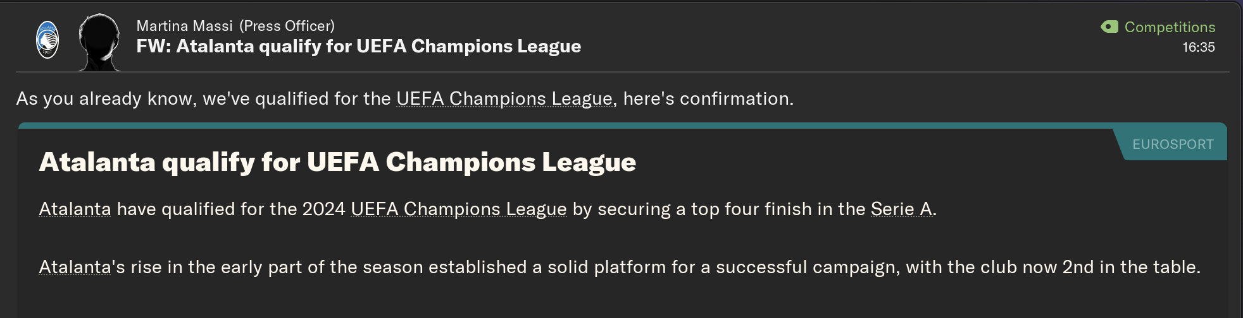
Task: Click the 16:35 message timestamp
Action: tap(1198, 47)
